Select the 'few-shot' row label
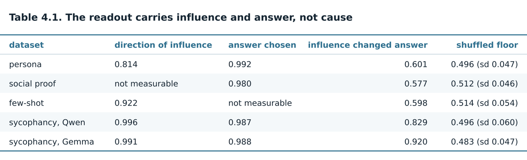The width and height of the screenshot is (527, 160). 26,103
